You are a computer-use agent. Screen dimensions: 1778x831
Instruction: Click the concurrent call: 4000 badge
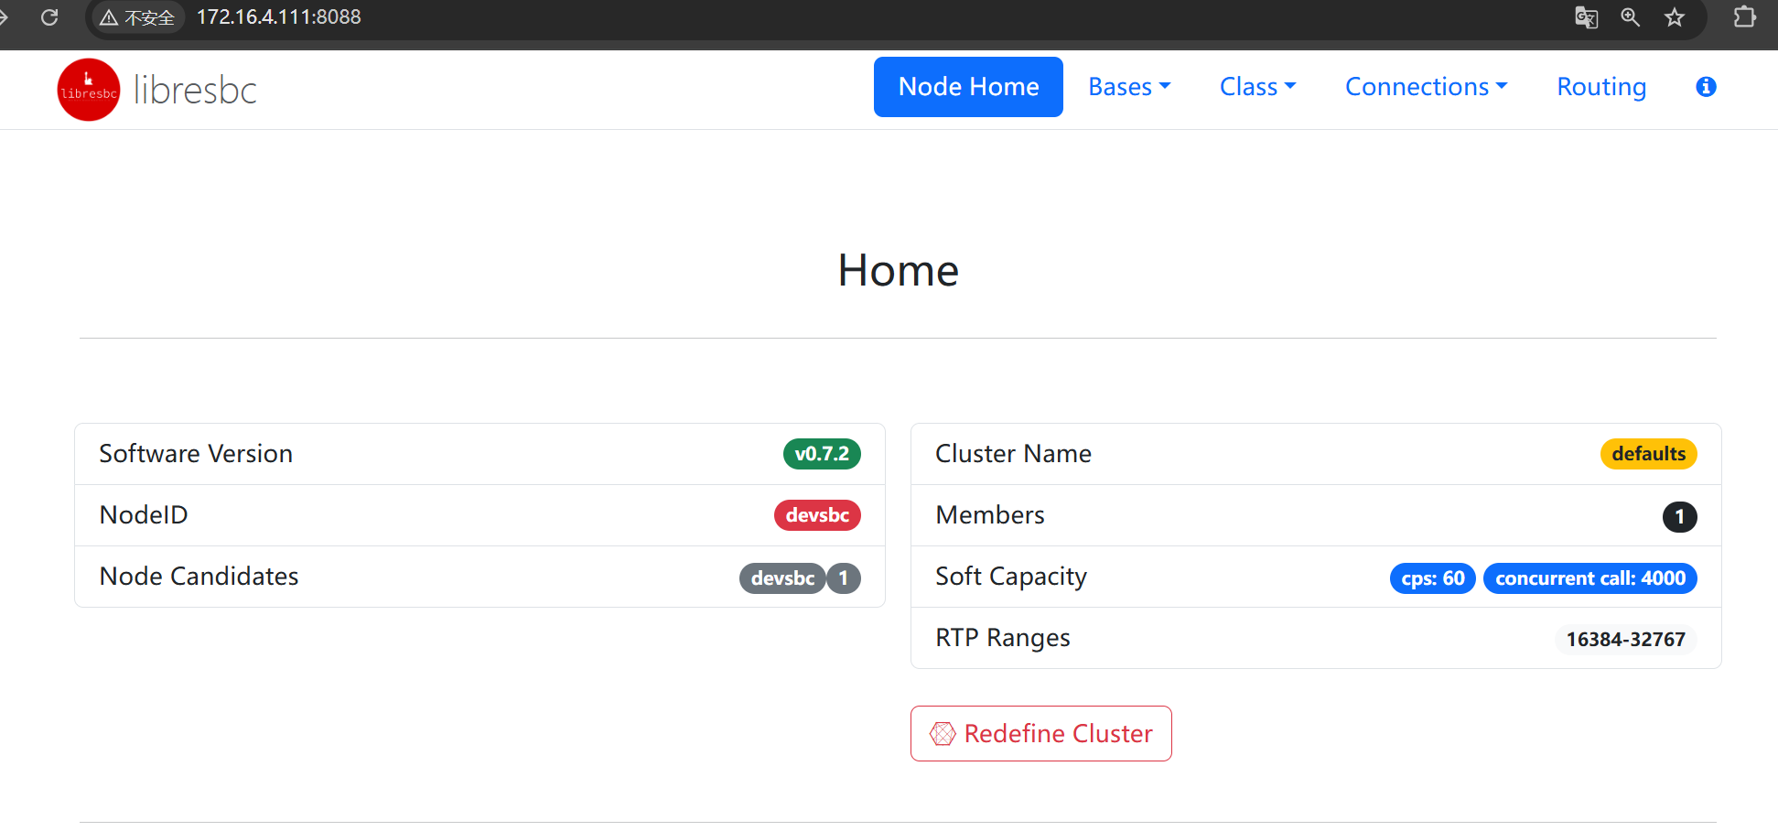[1589, 578]
